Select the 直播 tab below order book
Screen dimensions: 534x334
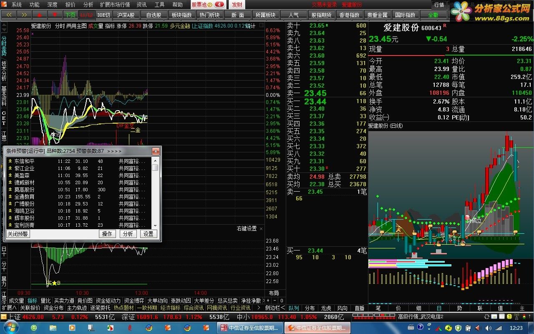pyautogui.click(x=359, y=308)
